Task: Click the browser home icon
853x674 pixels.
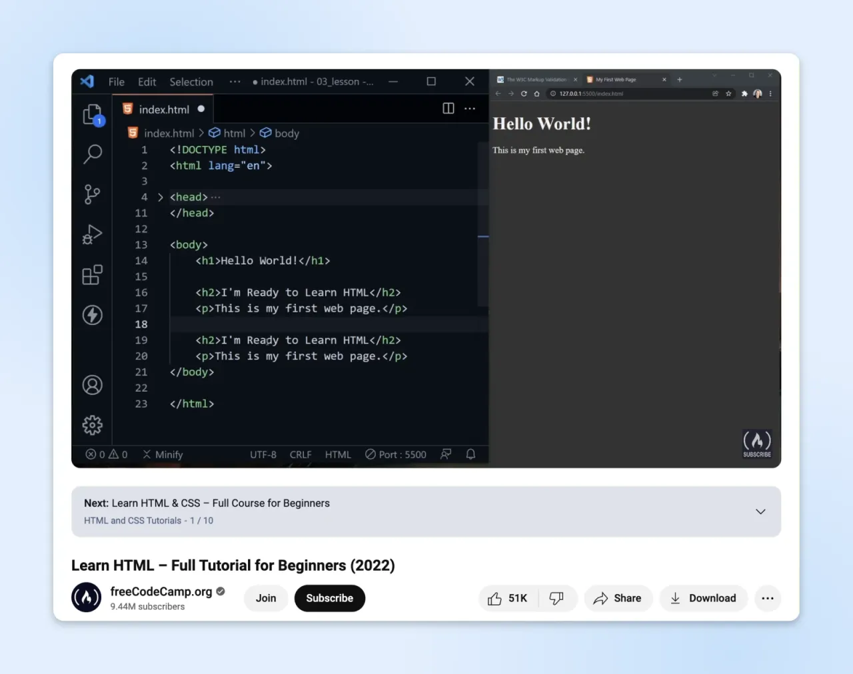Action: point(536,94)
